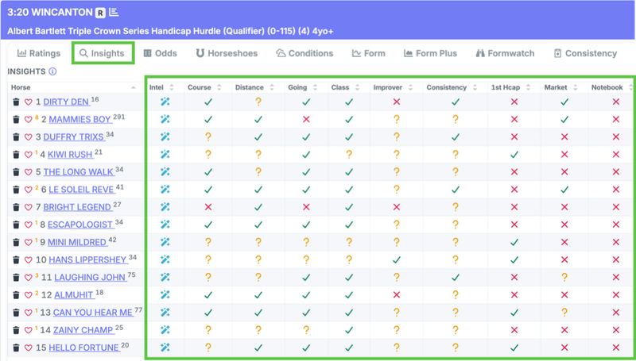Select the Horseshoes tab
Viewport: 636px width, 361px height.
point(227,53)
